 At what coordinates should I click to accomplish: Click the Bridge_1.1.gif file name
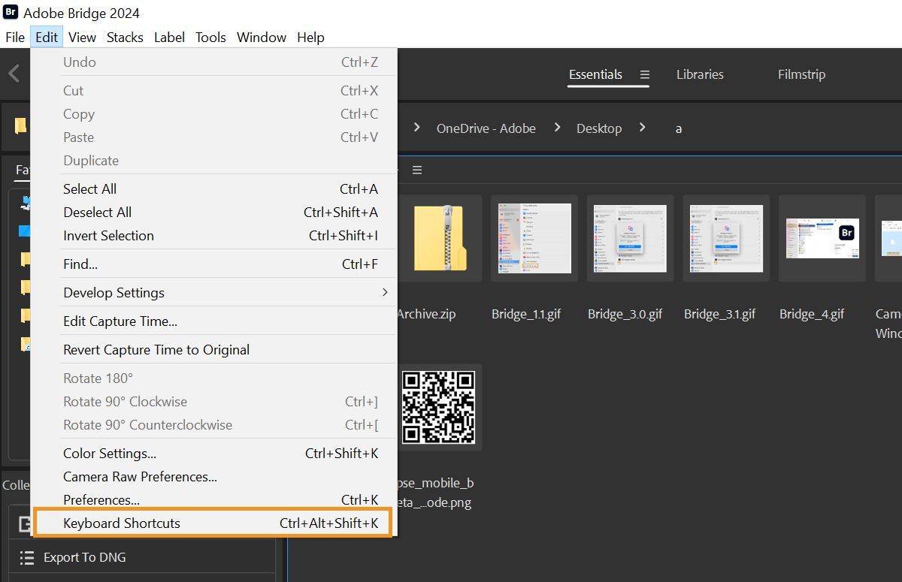click(526, 314)
